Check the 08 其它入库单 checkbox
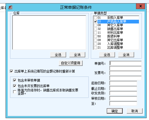149x120 pixels. (95, 25)
